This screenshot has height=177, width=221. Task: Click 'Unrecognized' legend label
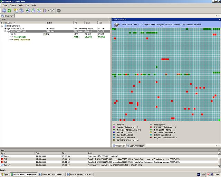tap(160, 125)
